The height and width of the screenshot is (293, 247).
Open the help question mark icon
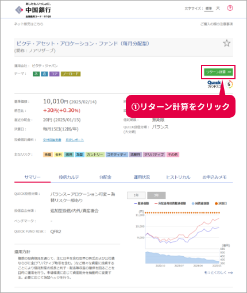(230, 8)
